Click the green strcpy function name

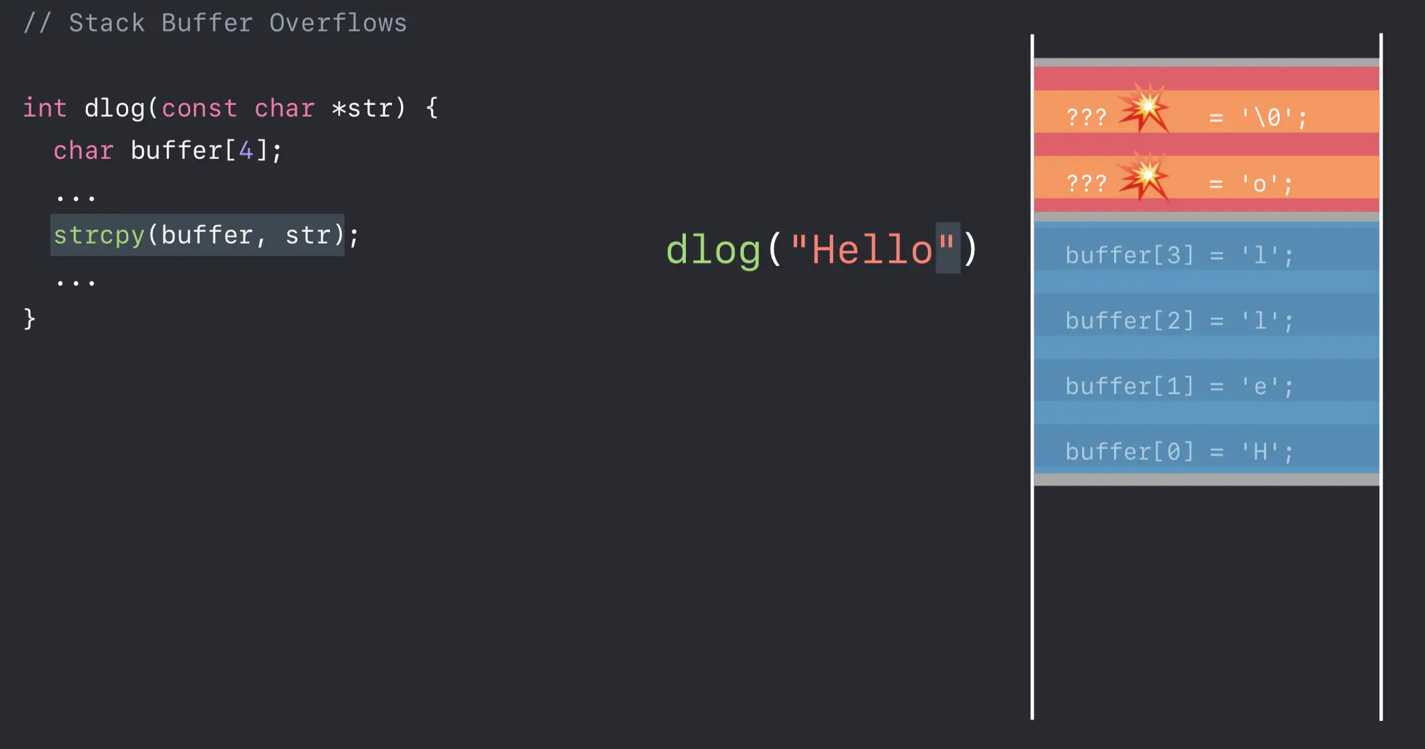coord(99,235)
